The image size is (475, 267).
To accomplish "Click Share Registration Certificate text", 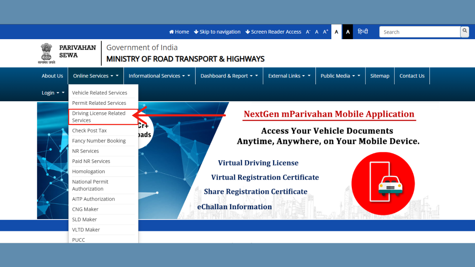I will [256, 191].
